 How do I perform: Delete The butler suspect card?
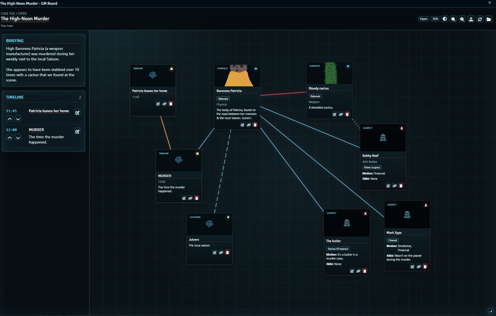coord(365,271)
